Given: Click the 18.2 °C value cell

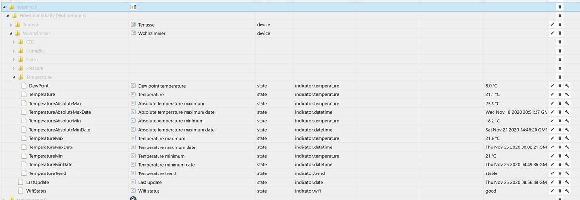Looking at the screenshot, I should 493,120.
